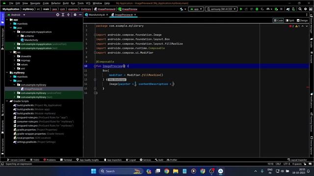Expand the ui.theme package

18,36
